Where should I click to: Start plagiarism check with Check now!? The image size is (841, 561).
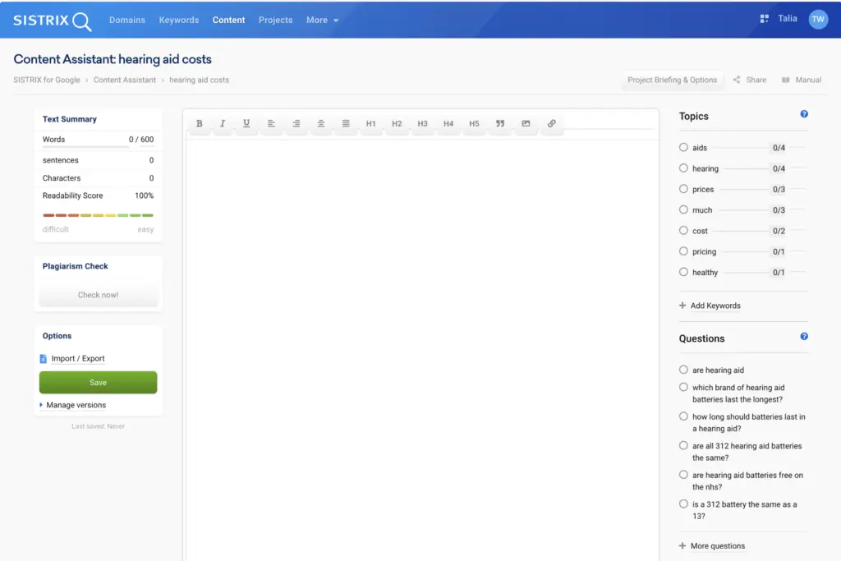99,295
